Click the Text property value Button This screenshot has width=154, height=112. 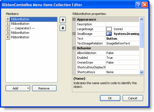(x=122, y=39)
